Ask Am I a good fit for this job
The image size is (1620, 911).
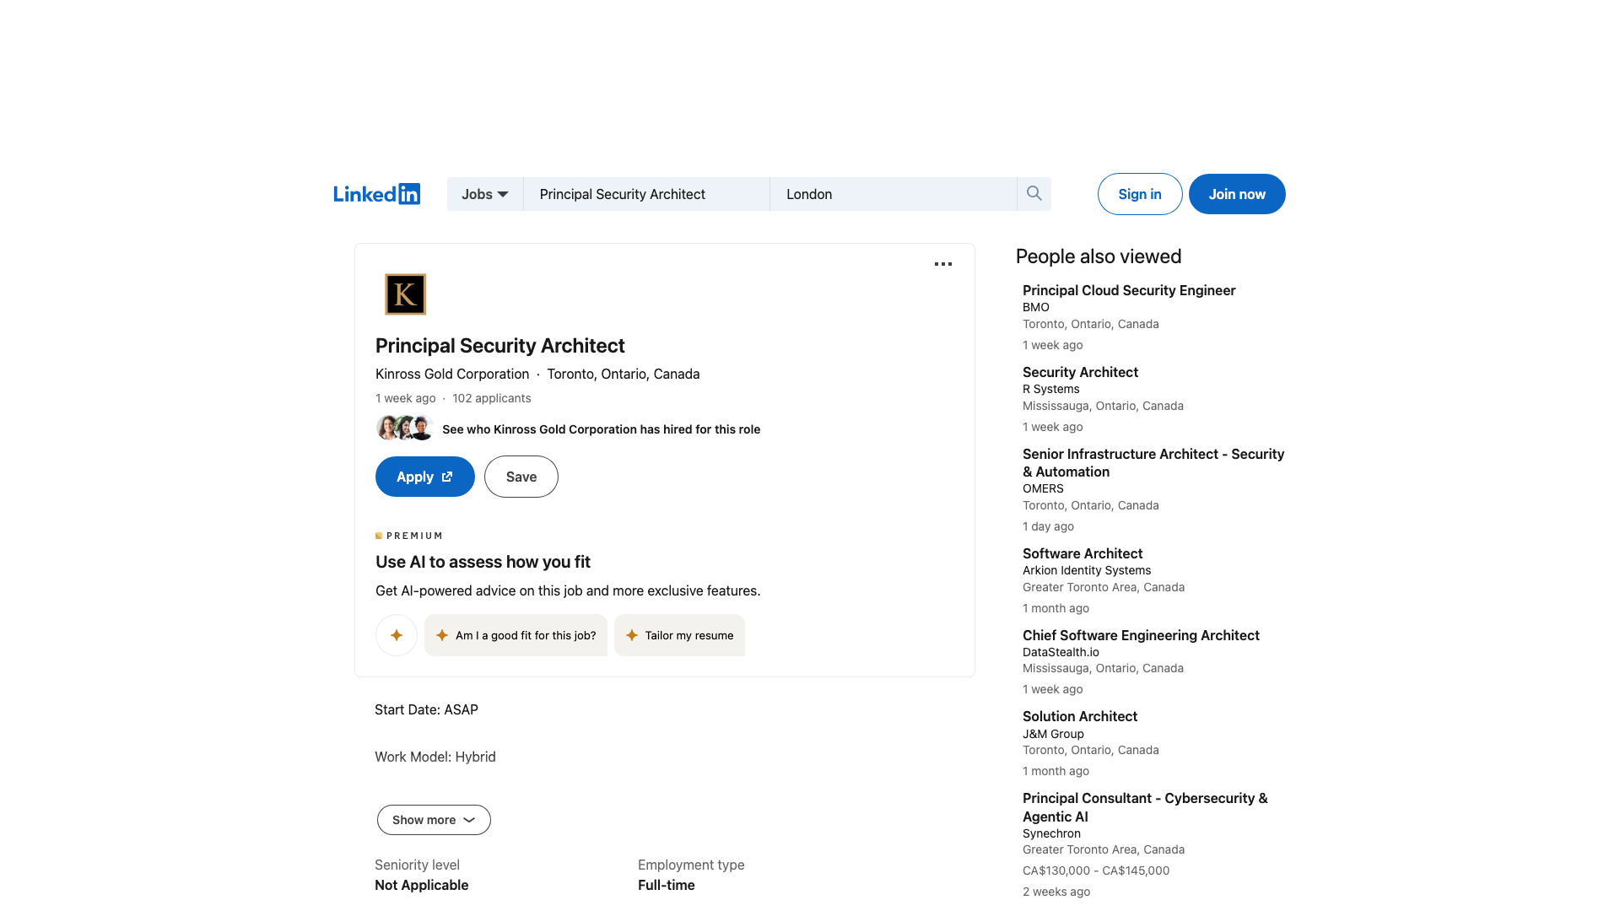coord(516,635)
